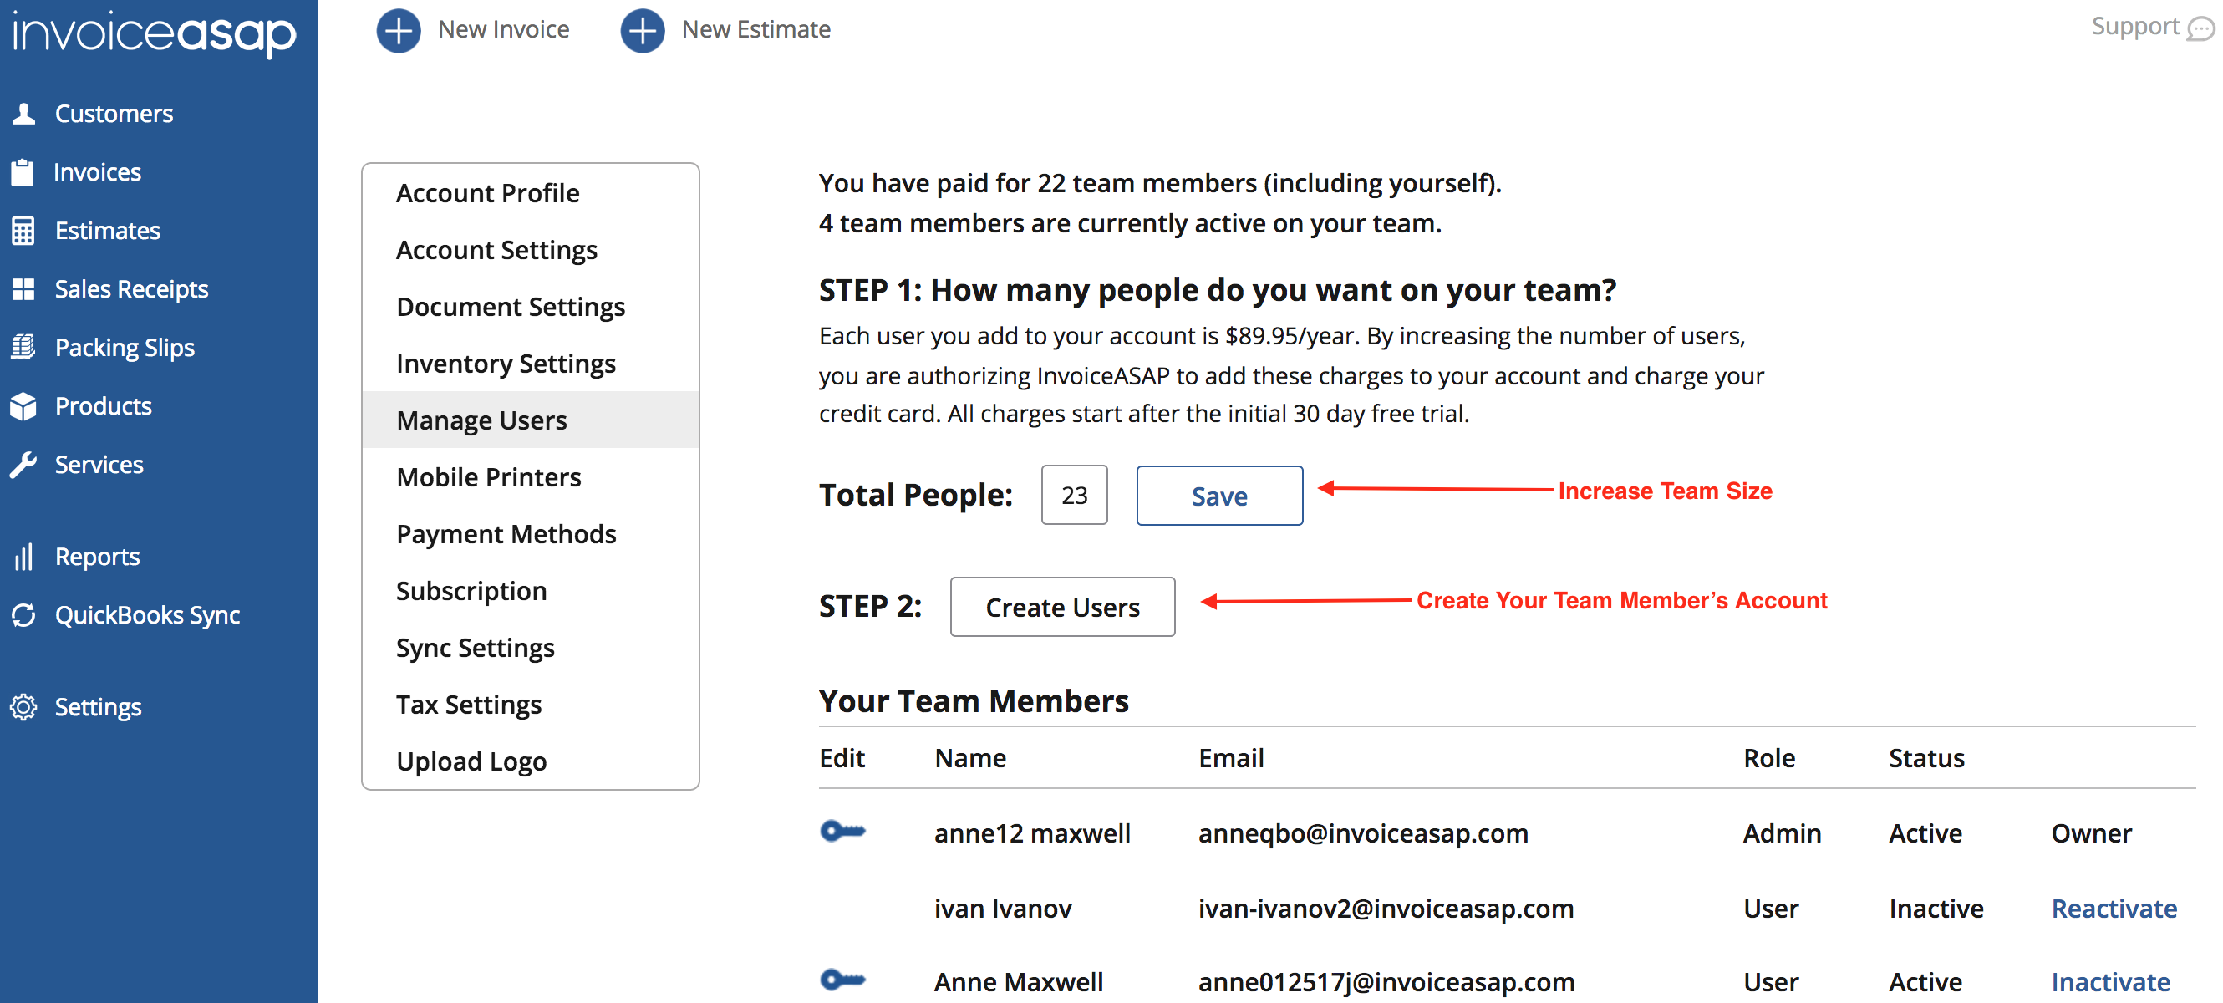The height and width of the screenshot is (1003, 2223).
Task: Reactivate the user ivan Ivanov
Action: click(x=2114, y=908)
